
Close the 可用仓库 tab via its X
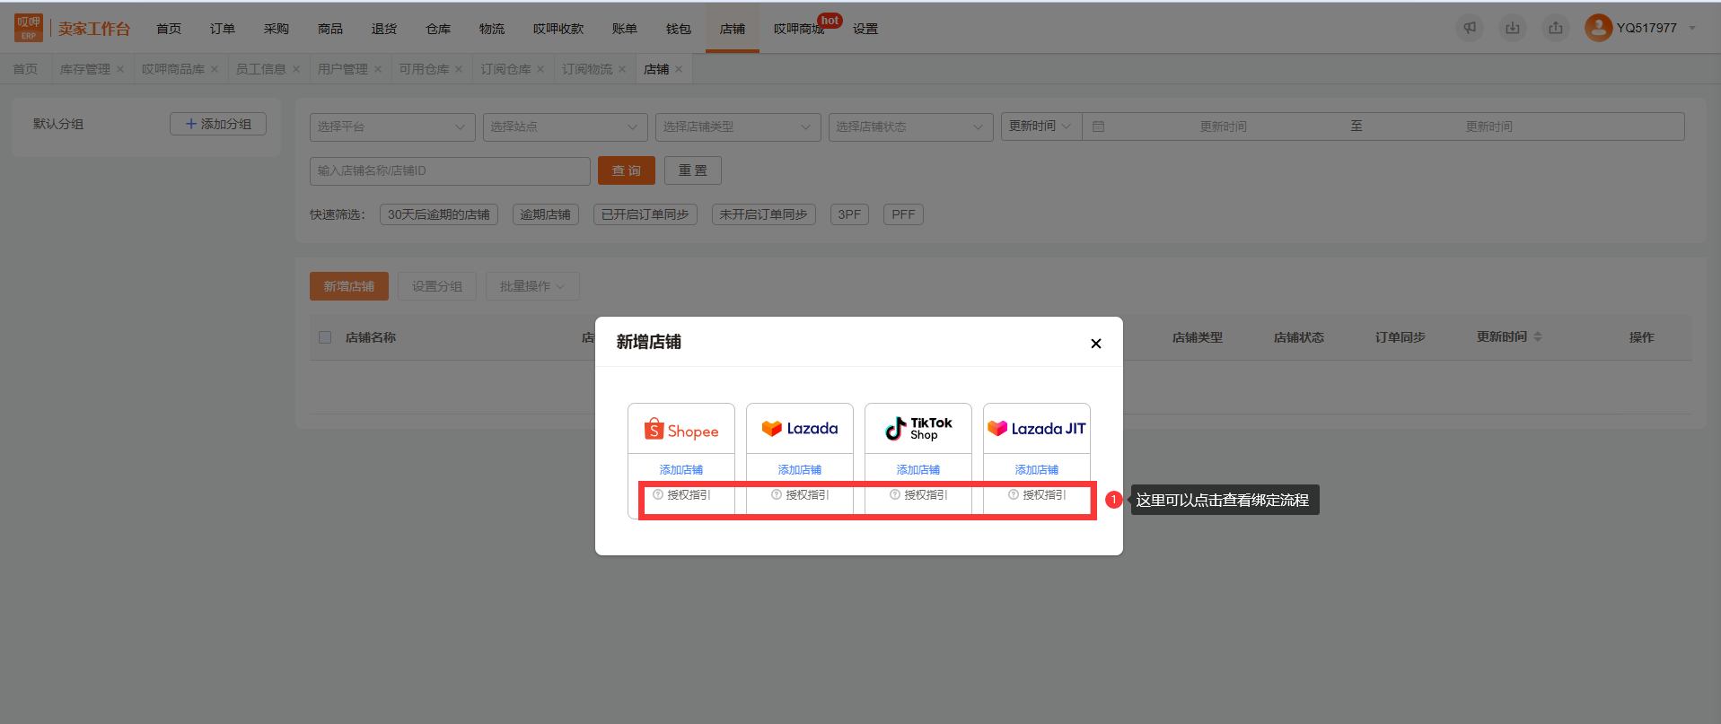tap(459, 69)
